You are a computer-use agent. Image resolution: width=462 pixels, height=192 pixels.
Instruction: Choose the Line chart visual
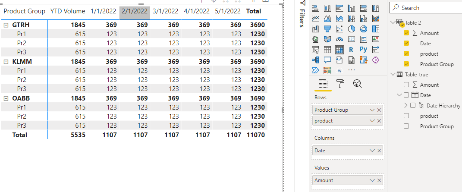(315, 19)
